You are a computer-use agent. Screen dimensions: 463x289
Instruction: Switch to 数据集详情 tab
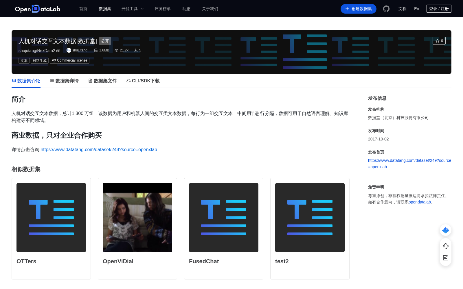click(x=64, y=81)
